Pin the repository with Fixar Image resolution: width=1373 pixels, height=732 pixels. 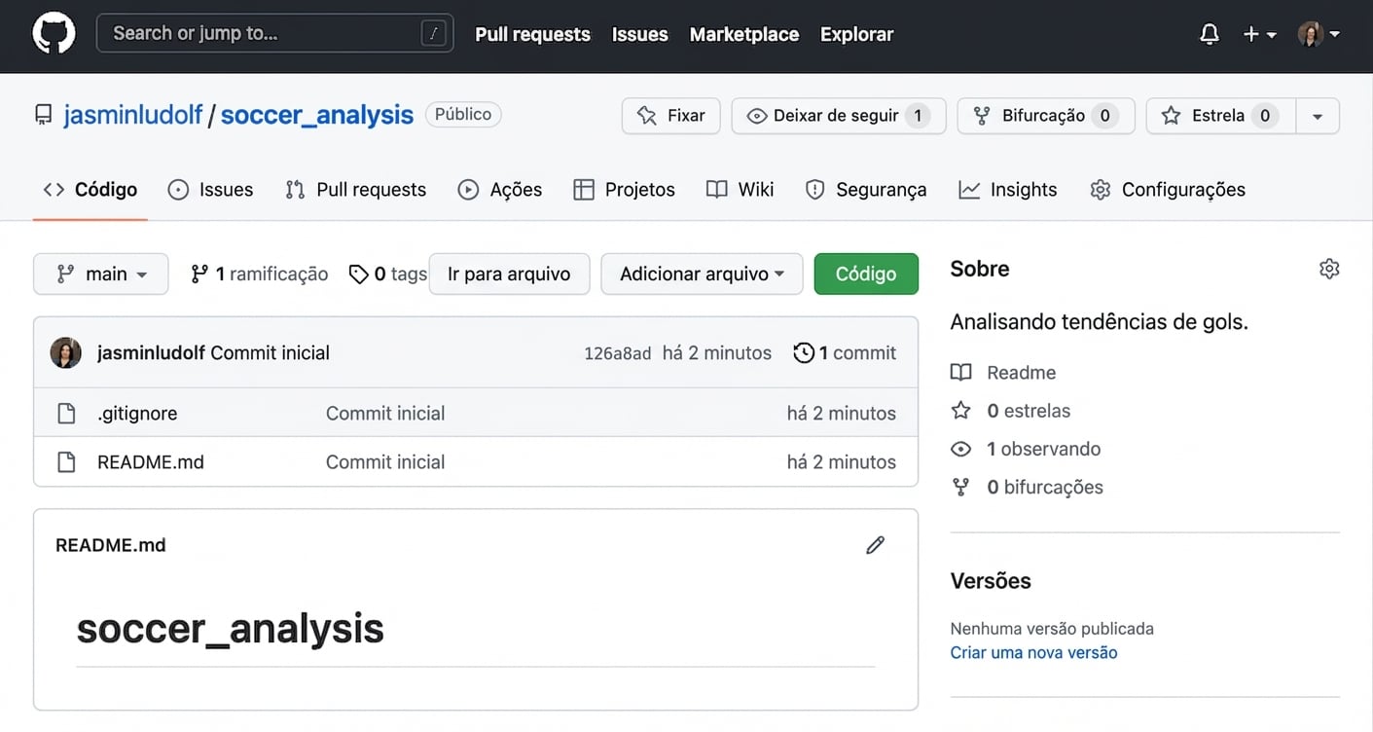coord(670,116)
